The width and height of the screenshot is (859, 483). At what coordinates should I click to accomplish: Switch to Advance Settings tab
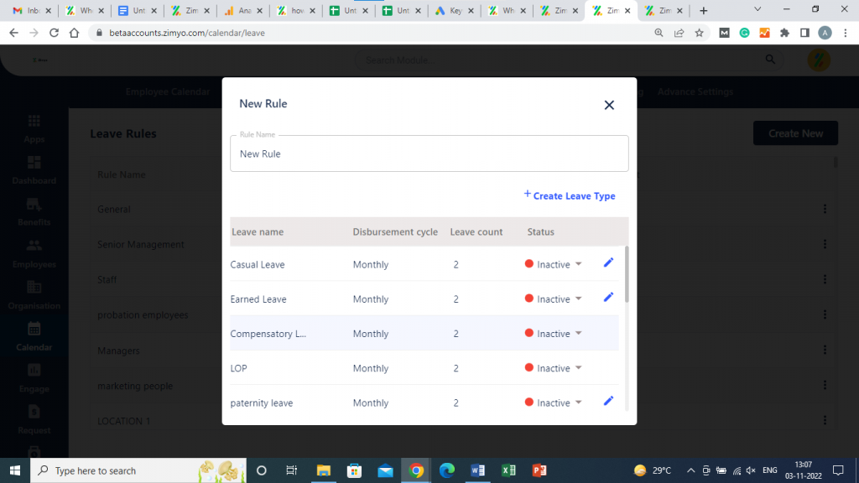(x=695, y=91)
